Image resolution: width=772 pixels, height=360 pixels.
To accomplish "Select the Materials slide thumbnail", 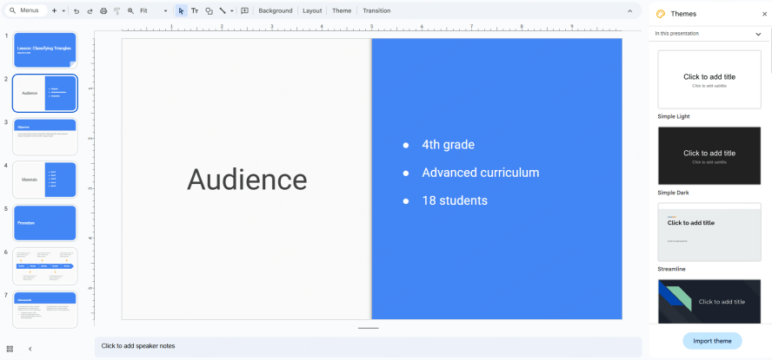I will pyautogui.click(x=44, y=180).
